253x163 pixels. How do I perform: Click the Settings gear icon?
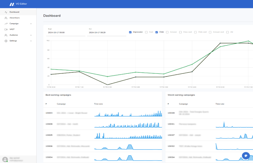click(x=6, y=41)
